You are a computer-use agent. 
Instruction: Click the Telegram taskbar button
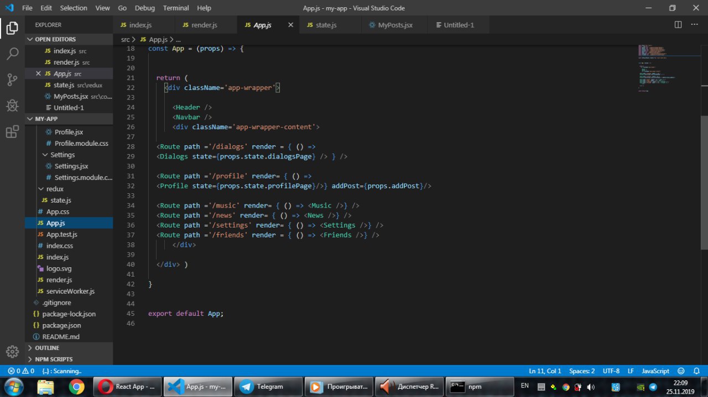coord(269,387)
